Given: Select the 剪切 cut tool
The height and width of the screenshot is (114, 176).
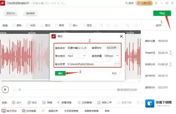Looking at the screenshot, I should pos(45,26).
